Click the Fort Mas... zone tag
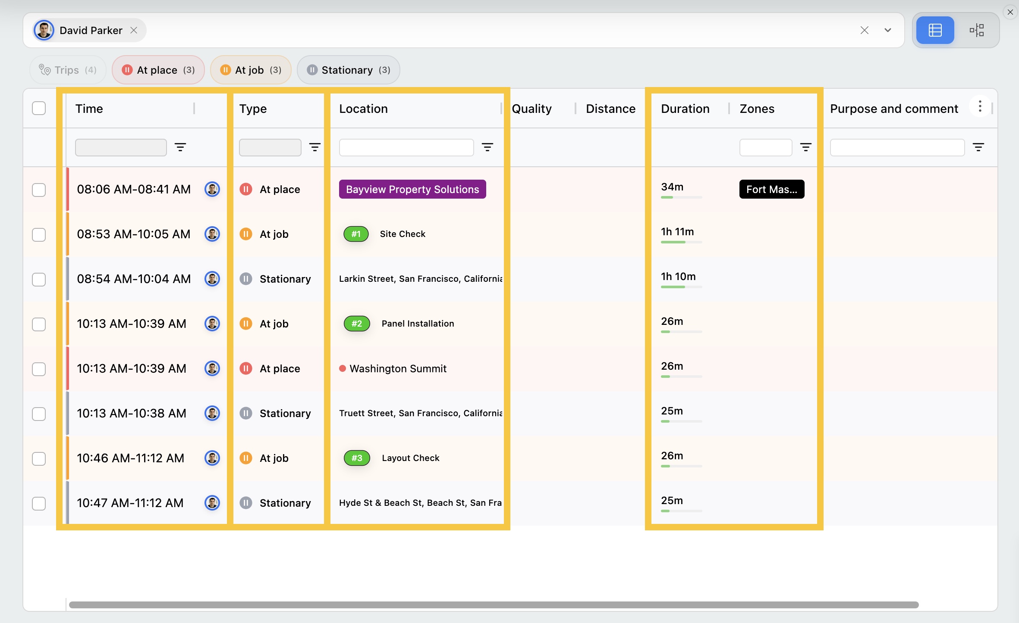Viewport: 1019px width, 623px height. coord(771,190)
